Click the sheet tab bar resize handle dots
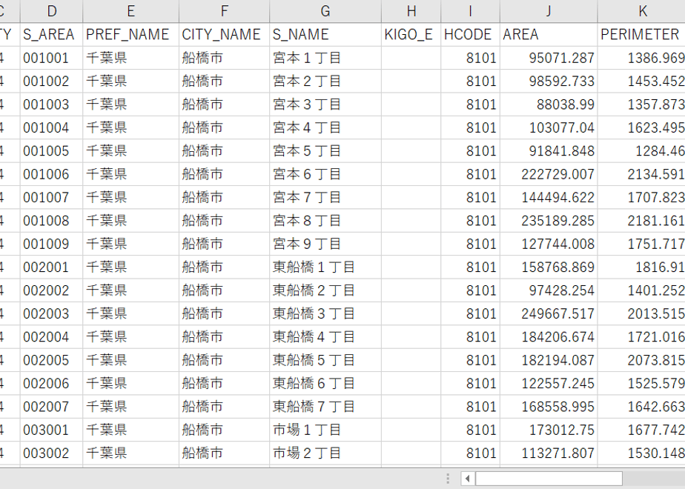 [448, 479]
